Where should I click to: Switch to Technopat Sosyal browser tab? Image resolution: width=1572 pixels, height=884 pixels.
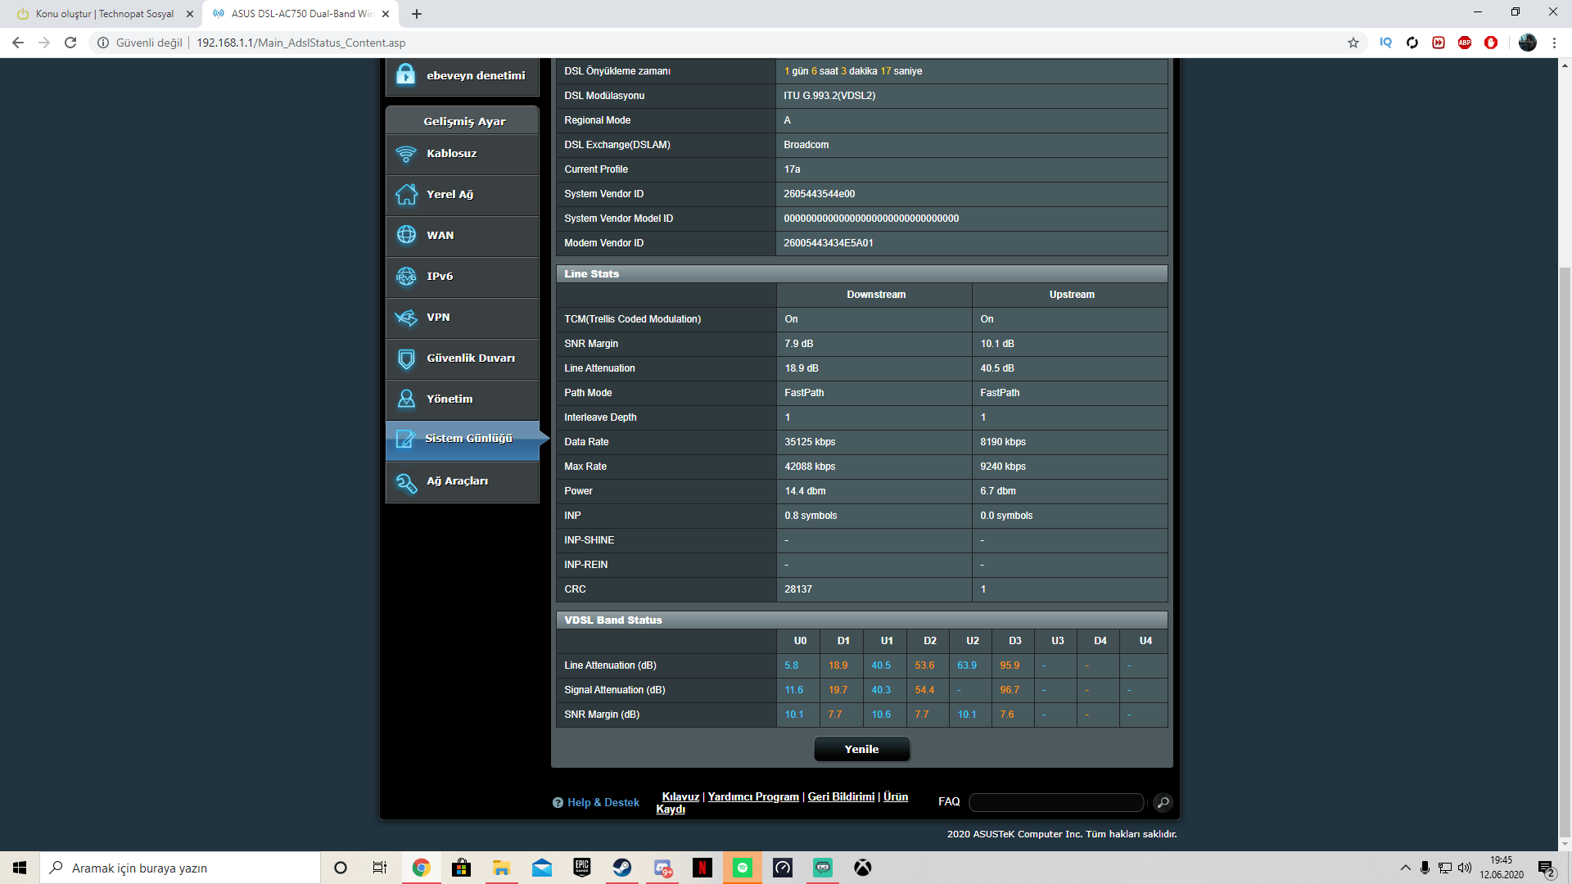click(x=105, y=14)
